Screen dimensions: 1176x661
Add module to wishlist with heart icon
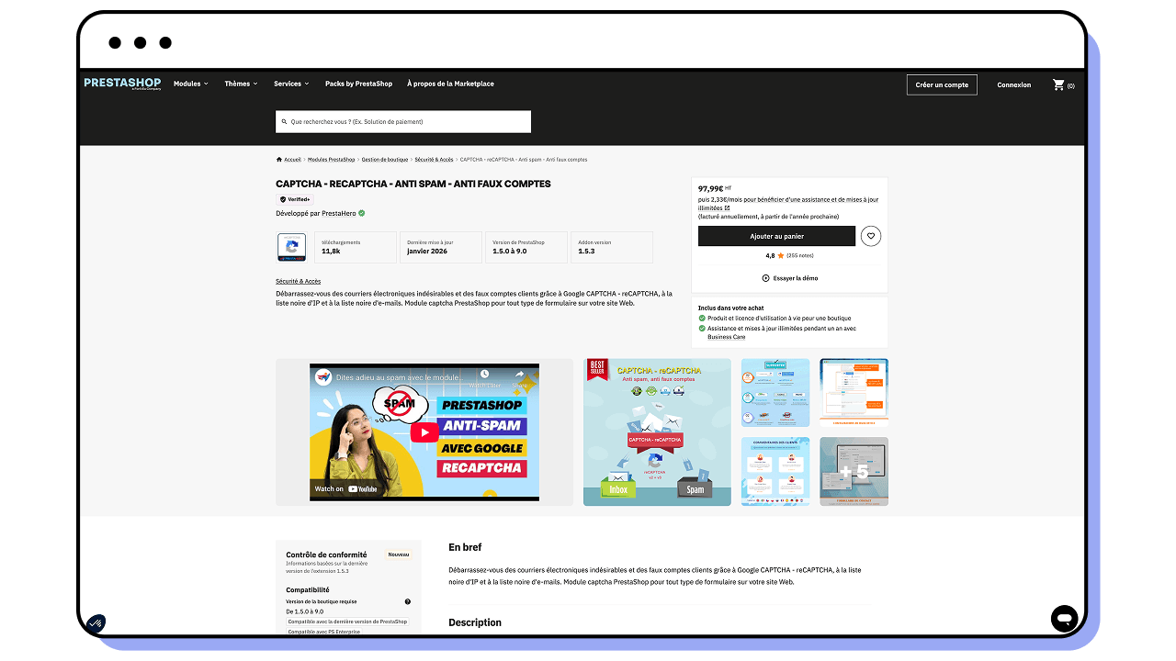[871, 236]
